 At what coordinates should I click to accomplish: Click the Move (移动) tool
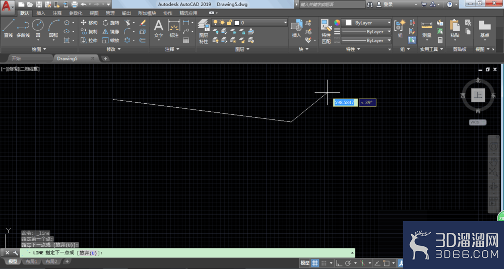coord(89,23)
